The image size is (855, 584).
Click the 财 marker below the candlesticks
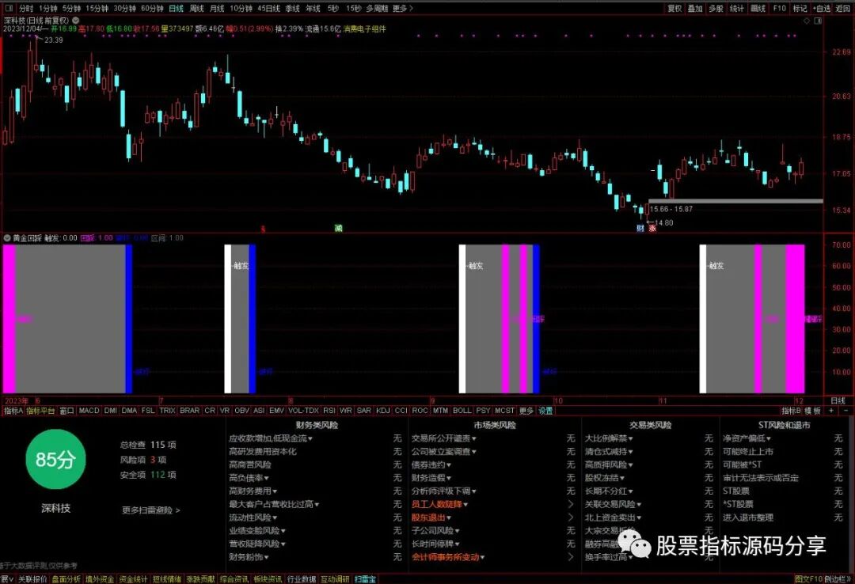pyautogui.click(x=640, y=228)
